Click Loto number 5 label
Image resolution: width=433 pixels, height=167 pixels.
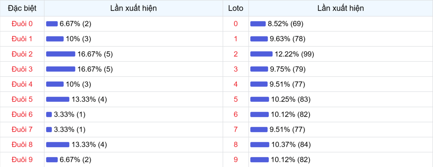(x=236, y=99)
